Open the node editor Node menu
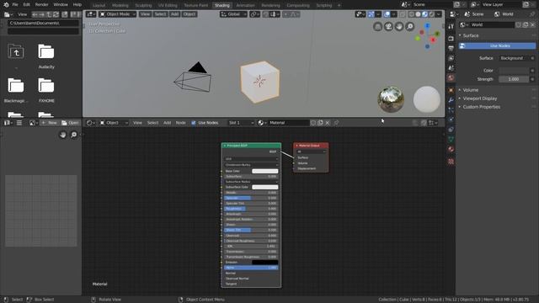Viewport: 539px width, 303px height. click(x=181, y=123)
